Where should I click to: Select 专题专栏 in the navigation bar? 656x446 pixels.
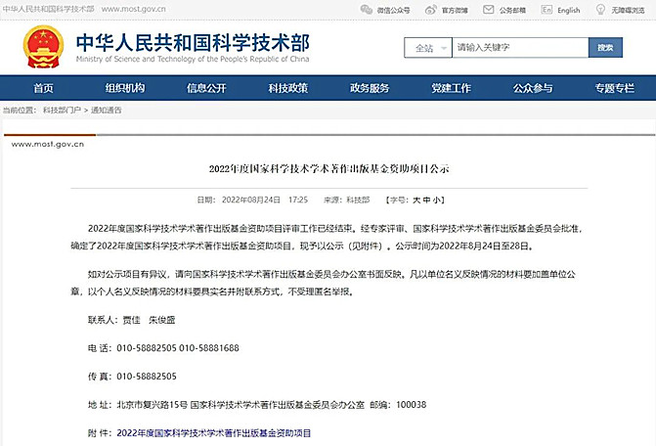(614, 88)
